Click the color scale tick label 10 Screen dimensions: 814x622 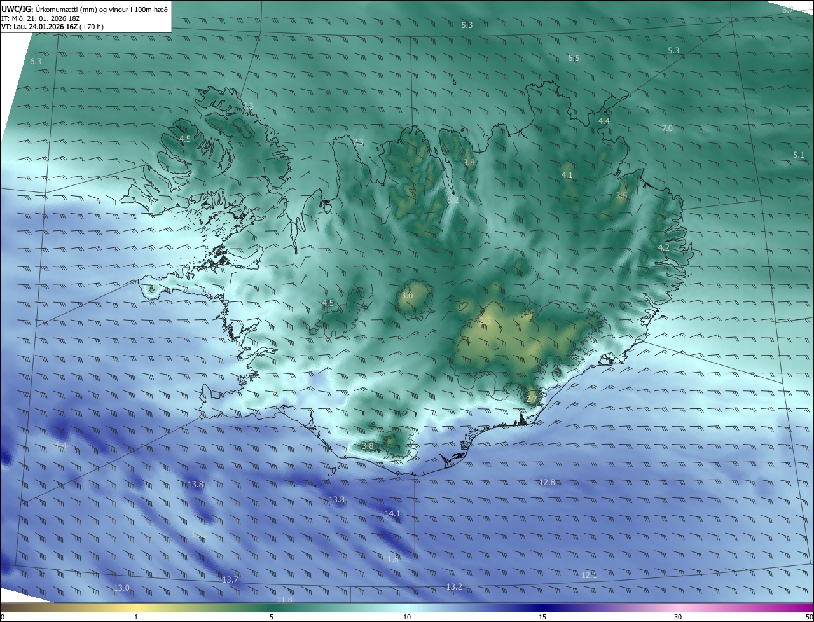pyautogui.click(x=407, y=617)
